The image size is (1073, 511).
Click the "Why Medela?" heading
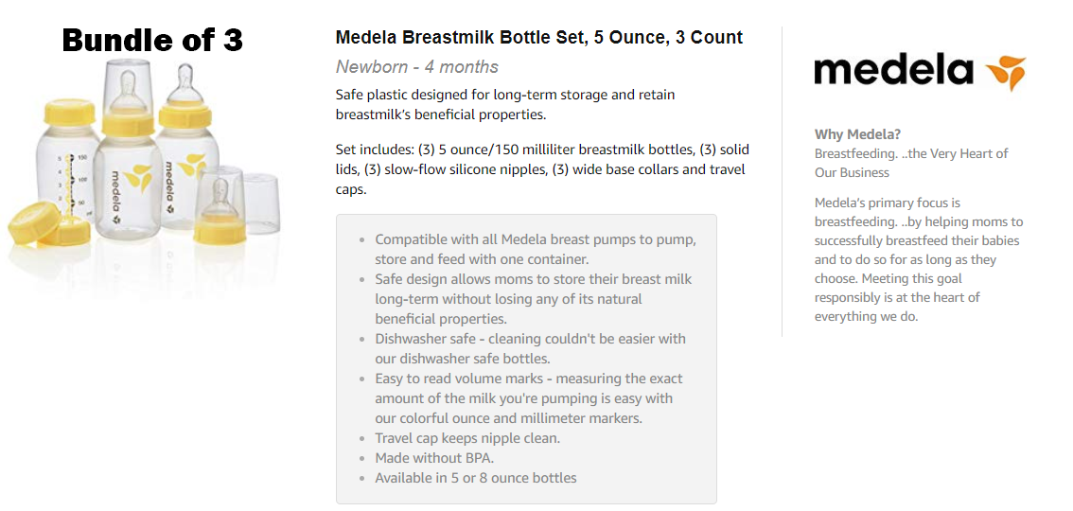858,134
